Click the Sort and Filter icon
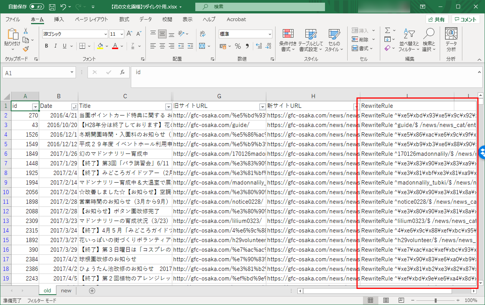The image size is (485, 305). [409, 40]
